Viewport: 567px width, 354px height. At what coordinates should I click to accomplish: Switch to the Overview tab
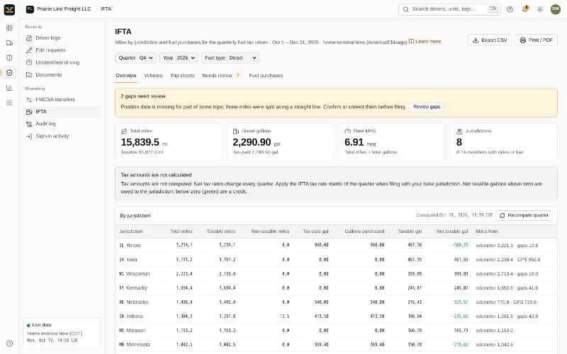[126, 76]
